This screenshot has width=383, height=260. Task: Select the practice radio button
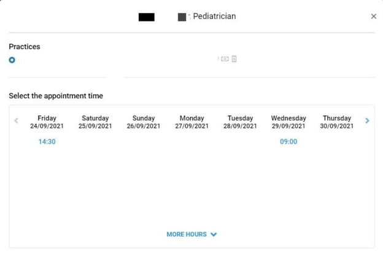12,60
